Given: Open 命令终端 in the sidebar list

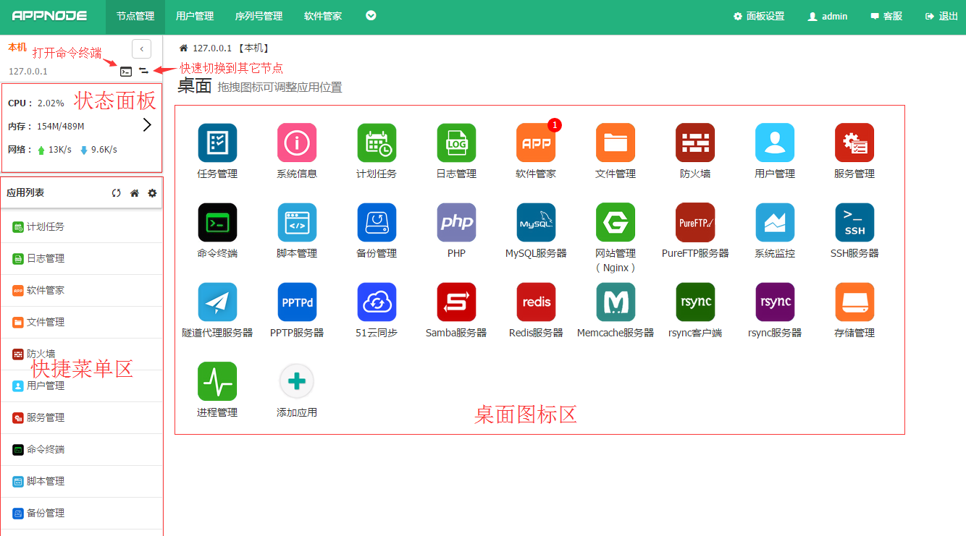Looking at the screenshot, I should click(x=81, y=449).
